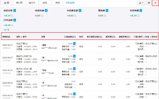Click the 名称 | 单号 column header
159x99 pixels.
coord(21,37)
